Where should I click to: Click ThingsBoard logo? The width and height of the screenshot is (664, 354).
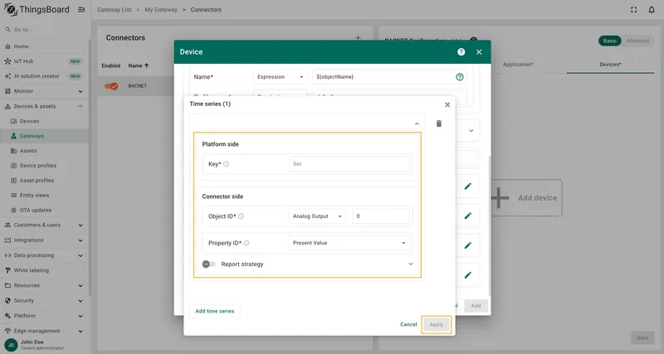(37, 10)
